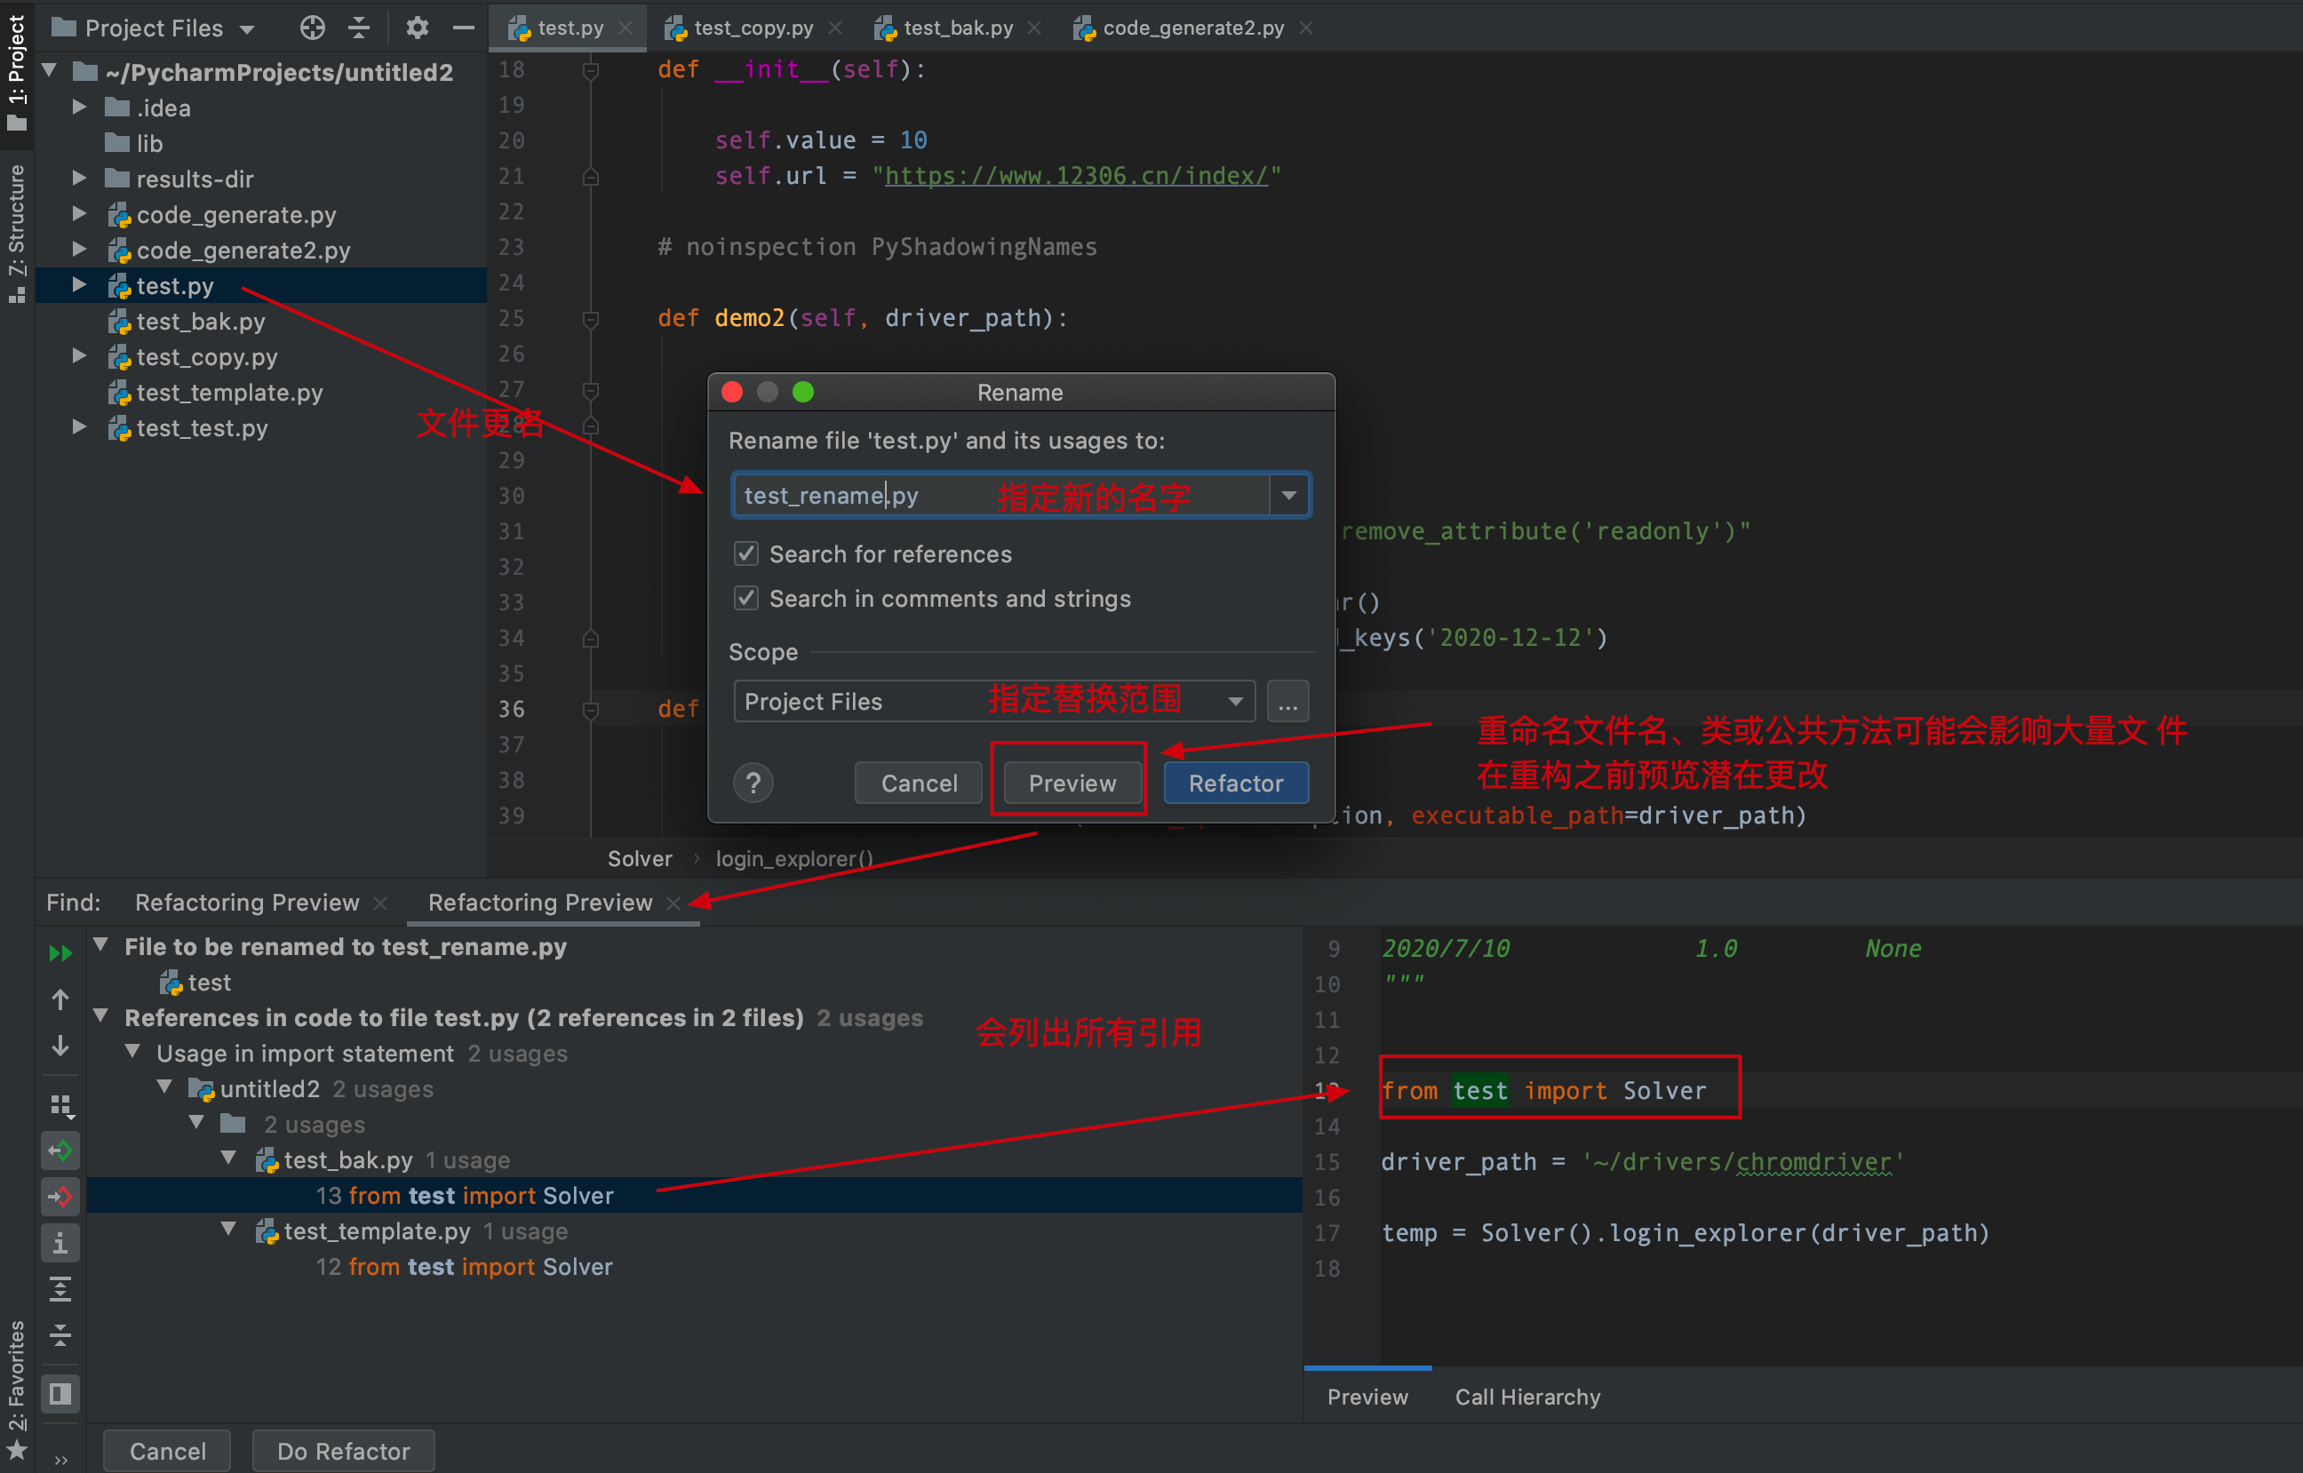Image resolution: width=2303 pixels, height=1473 pixels.
Task: Click the Preview button in Rename dialog
Action: (1072, 784)
